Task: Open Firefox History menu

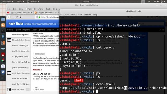Action: pos(29,9)
